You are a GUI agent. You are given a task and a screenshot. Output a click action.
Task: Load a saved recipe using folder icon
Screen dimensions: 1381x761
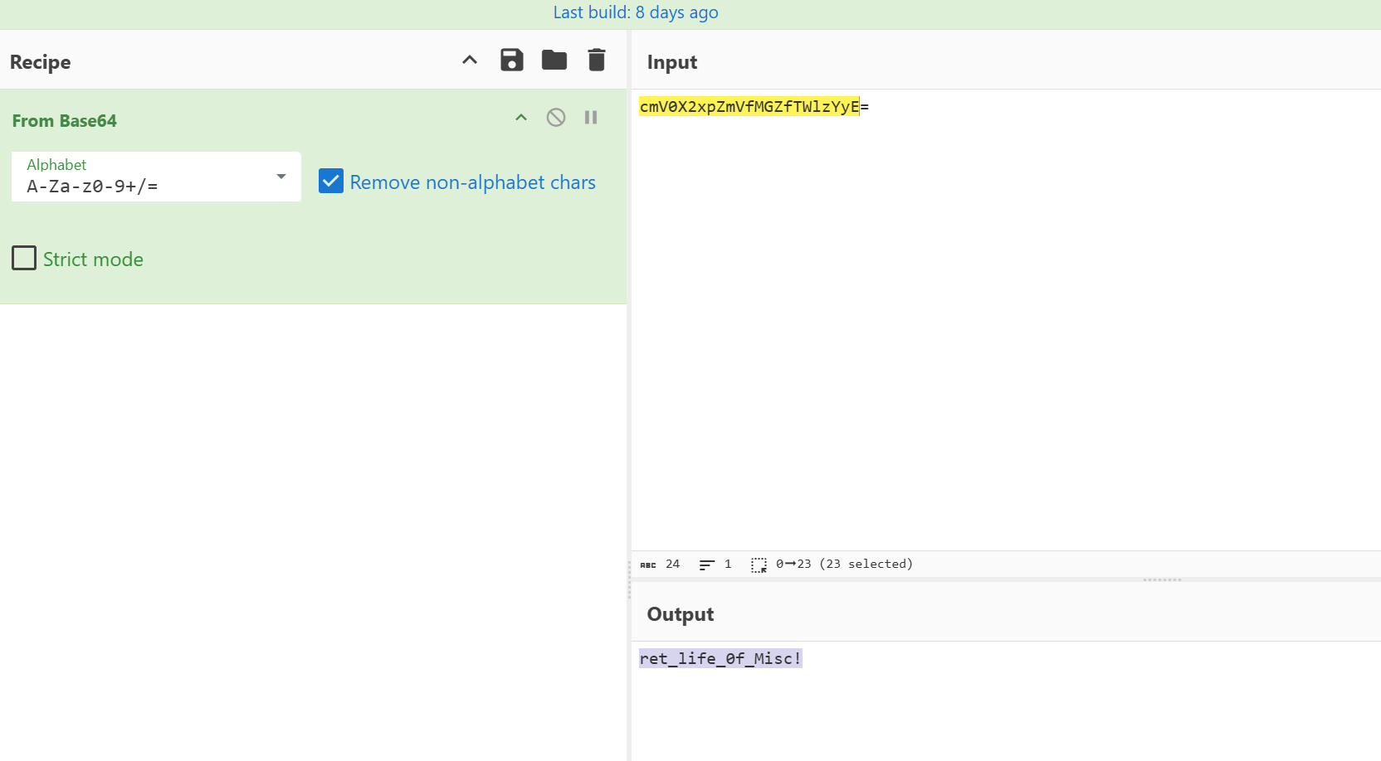coord(554,60)
